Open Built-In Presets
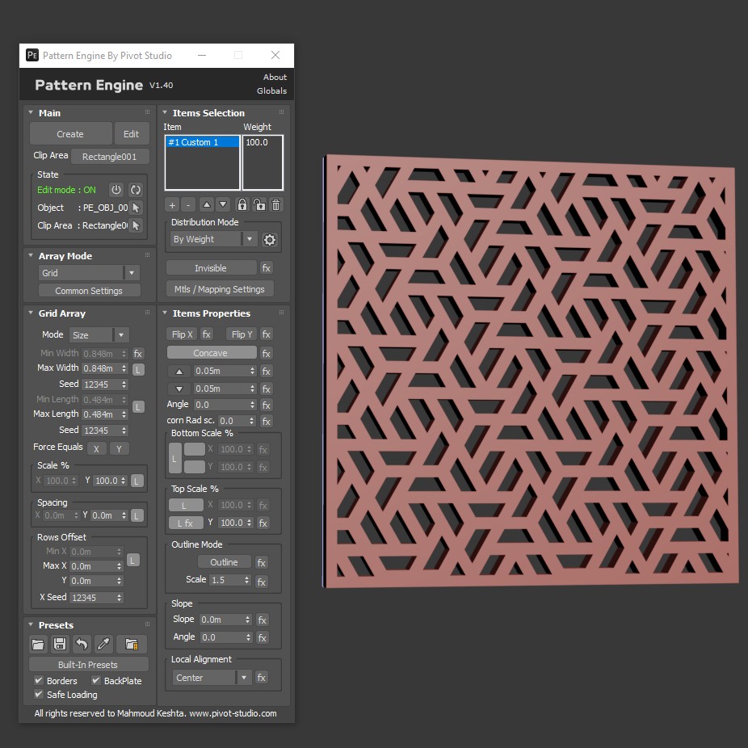748x748 pixels. pyautogui.click(x=88, y=665)
